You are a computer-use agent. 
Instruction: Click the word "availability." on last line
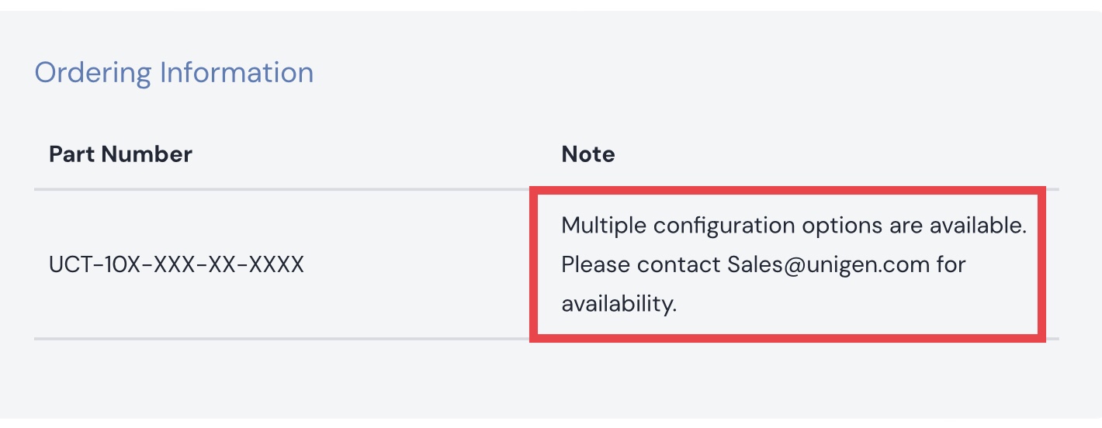[619, 304]
